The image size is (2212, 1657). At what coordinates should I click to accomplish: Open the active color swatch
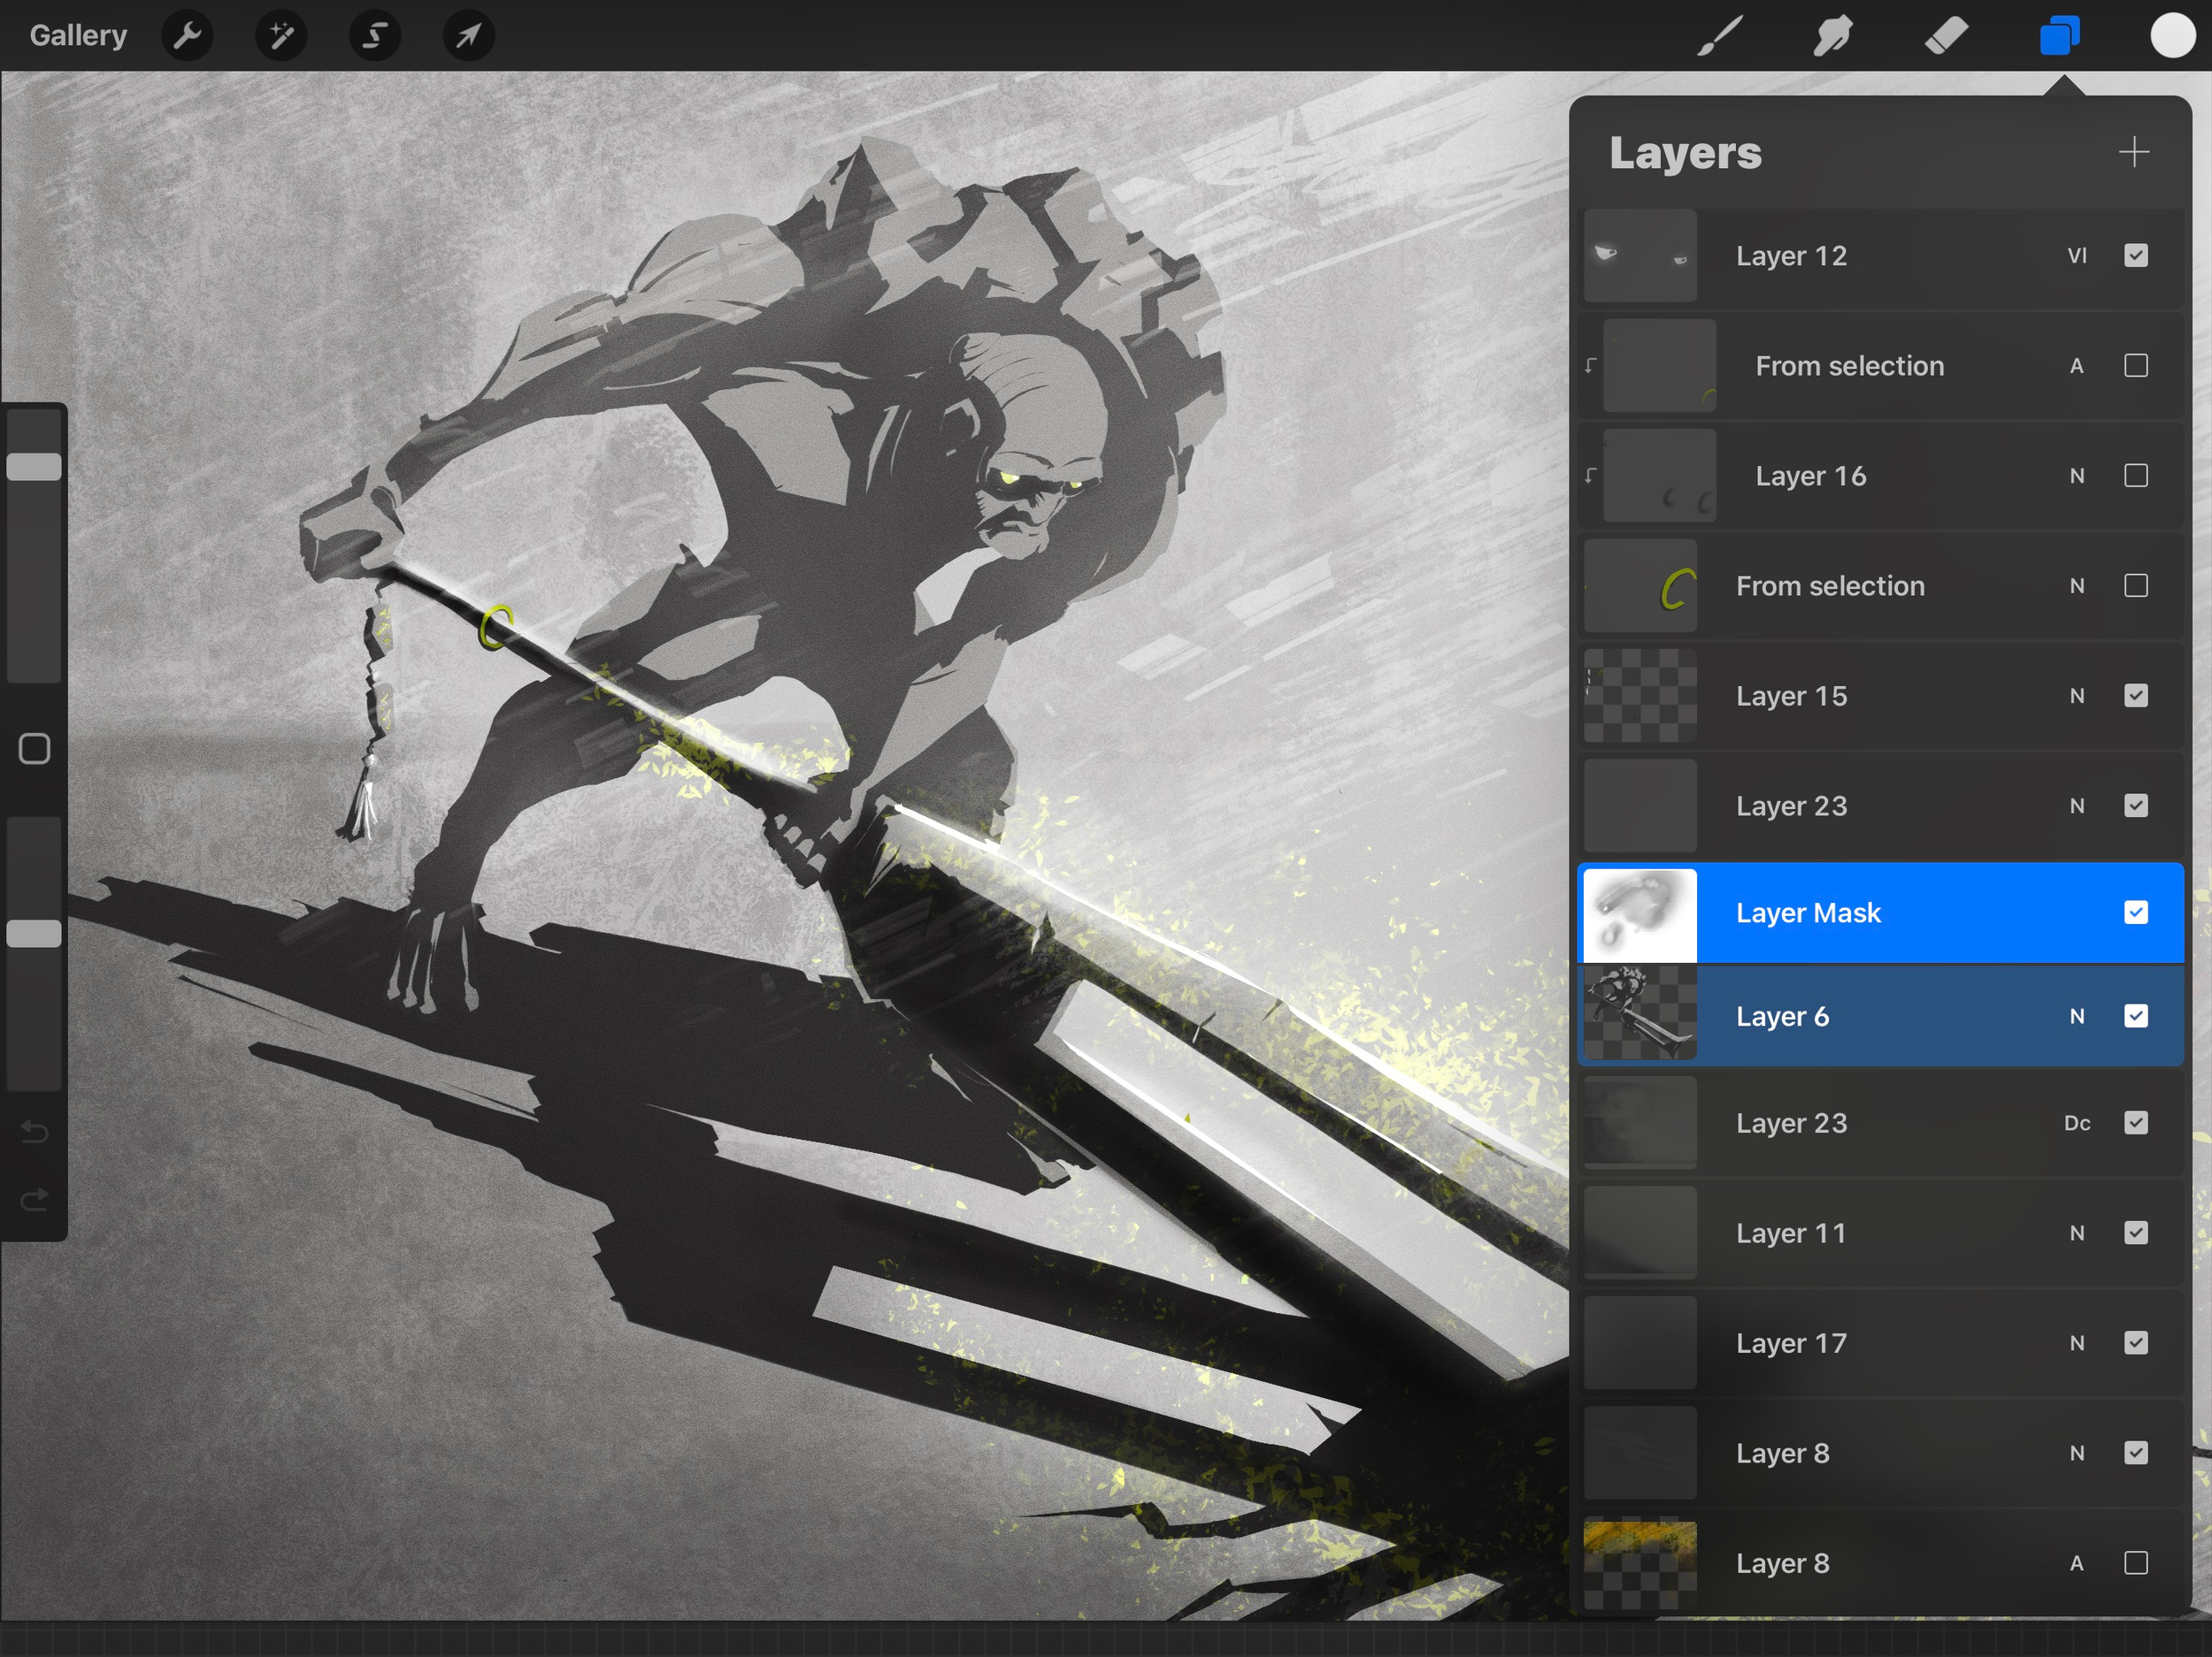[2172, 36]
